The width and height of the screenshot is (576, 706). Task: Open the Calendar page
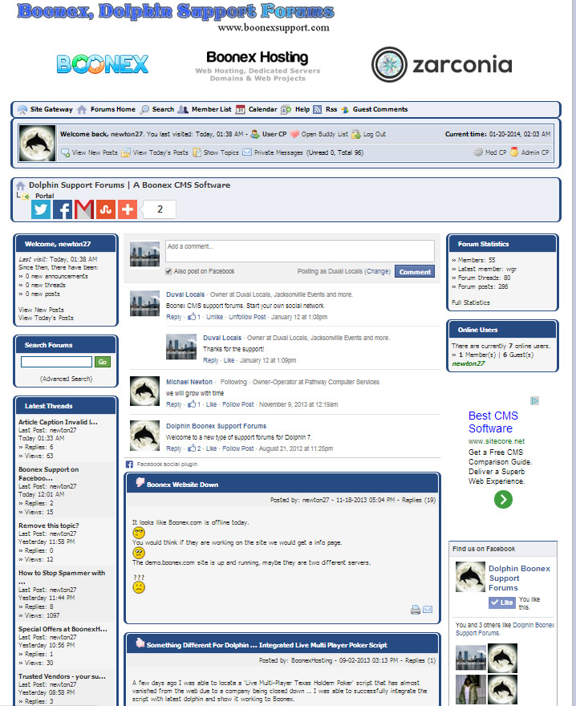(262, 109)
